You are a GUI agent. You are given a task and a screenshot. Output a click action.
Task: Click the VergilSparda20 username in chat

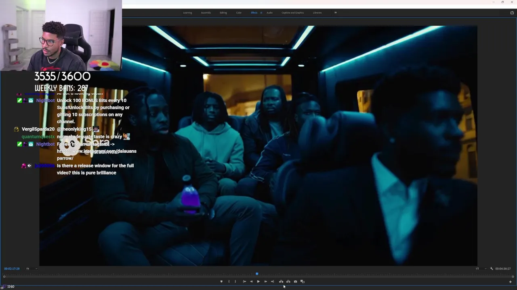click(38, 129)
